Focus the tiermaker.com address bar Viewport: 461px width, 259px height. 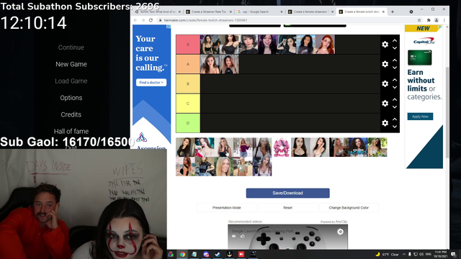click(x=288, y=20)
